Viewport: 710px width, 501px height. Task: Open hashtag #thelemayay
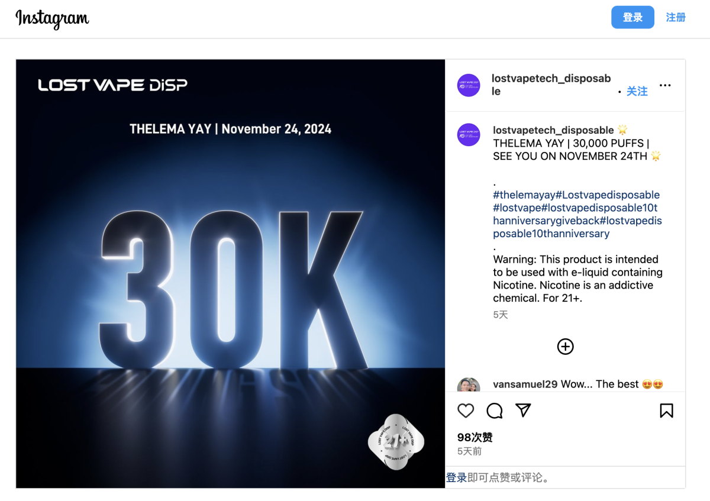[524, 195]
